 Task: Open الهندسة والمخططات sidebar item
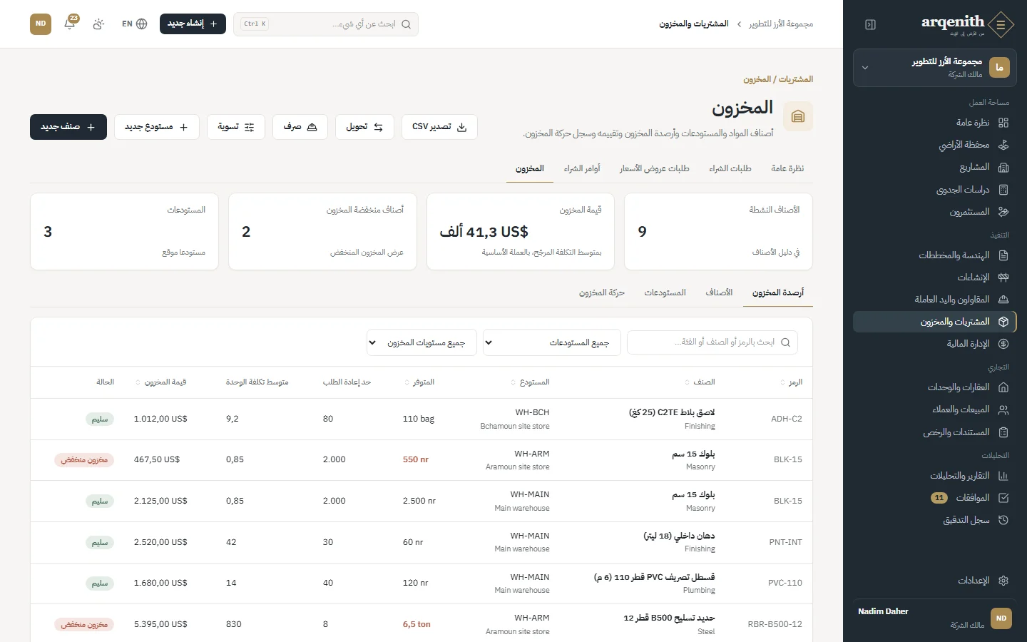[x=935, y=255]
